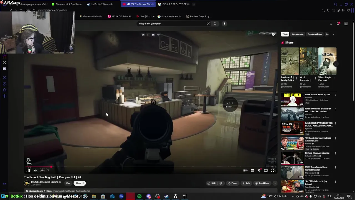The image size is (355, 200).
Task: Open Teşekkürler thanks button
Action: pyautogui.click(x=262, y=183)
